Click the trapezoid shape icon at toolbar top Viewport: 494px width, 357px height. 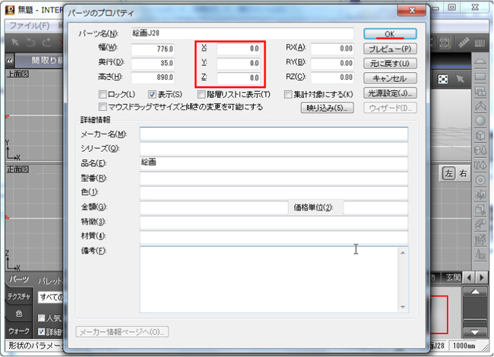click(480, 62)
